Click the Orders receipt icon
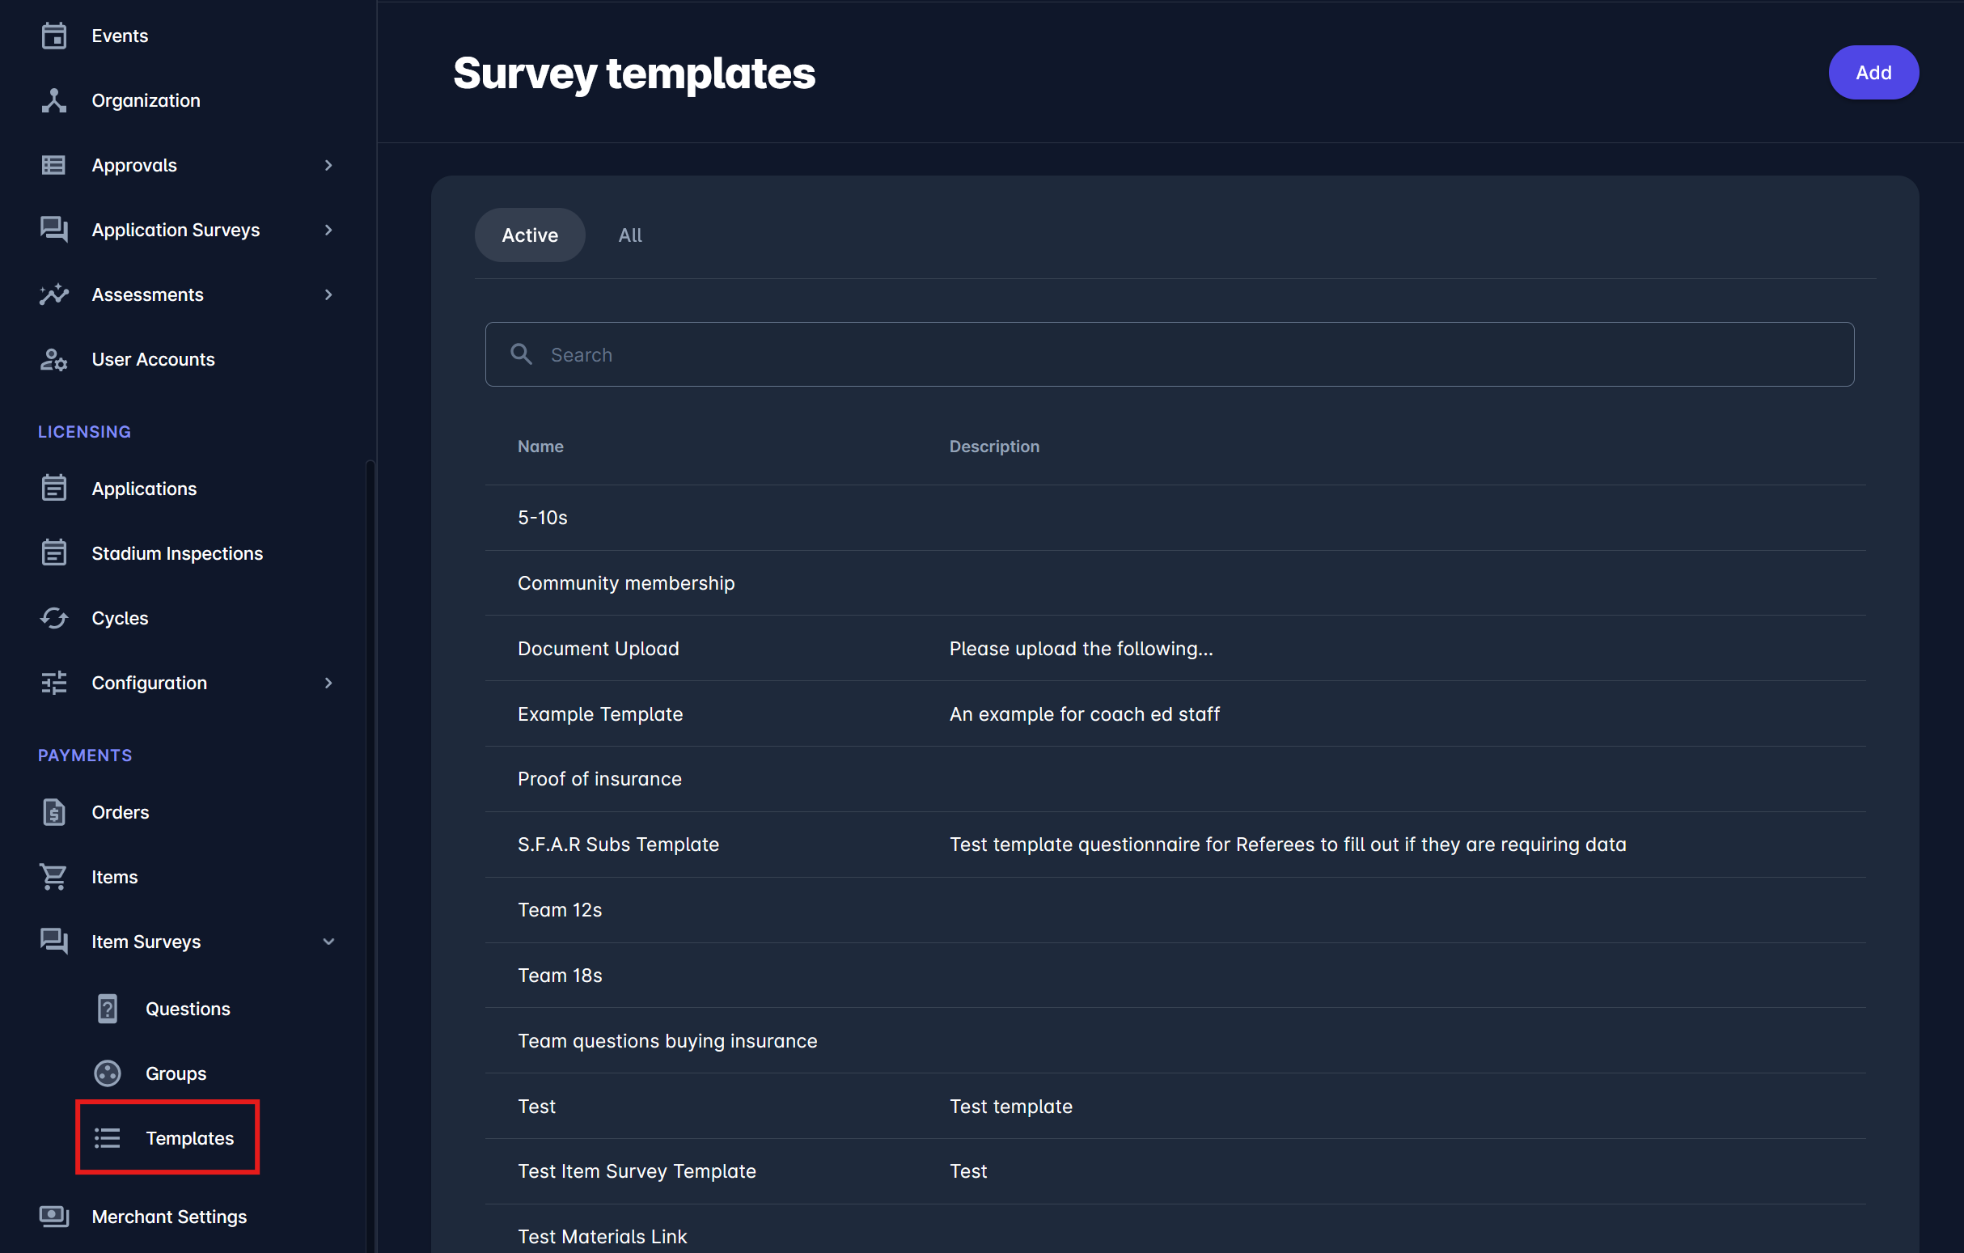The image size is (1964, 1253). click(x=54, y=812)
